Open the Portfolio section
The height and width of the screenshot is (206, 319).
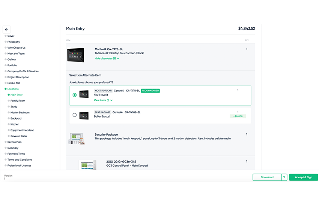[x=12, y=65]
